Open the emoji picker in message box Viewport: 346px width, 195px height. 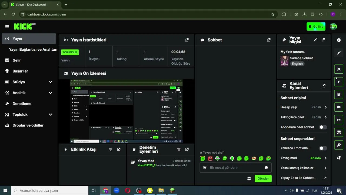[266, 168]
